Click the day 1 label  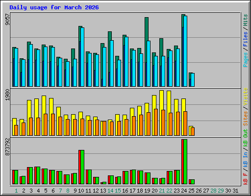(16, 191)
